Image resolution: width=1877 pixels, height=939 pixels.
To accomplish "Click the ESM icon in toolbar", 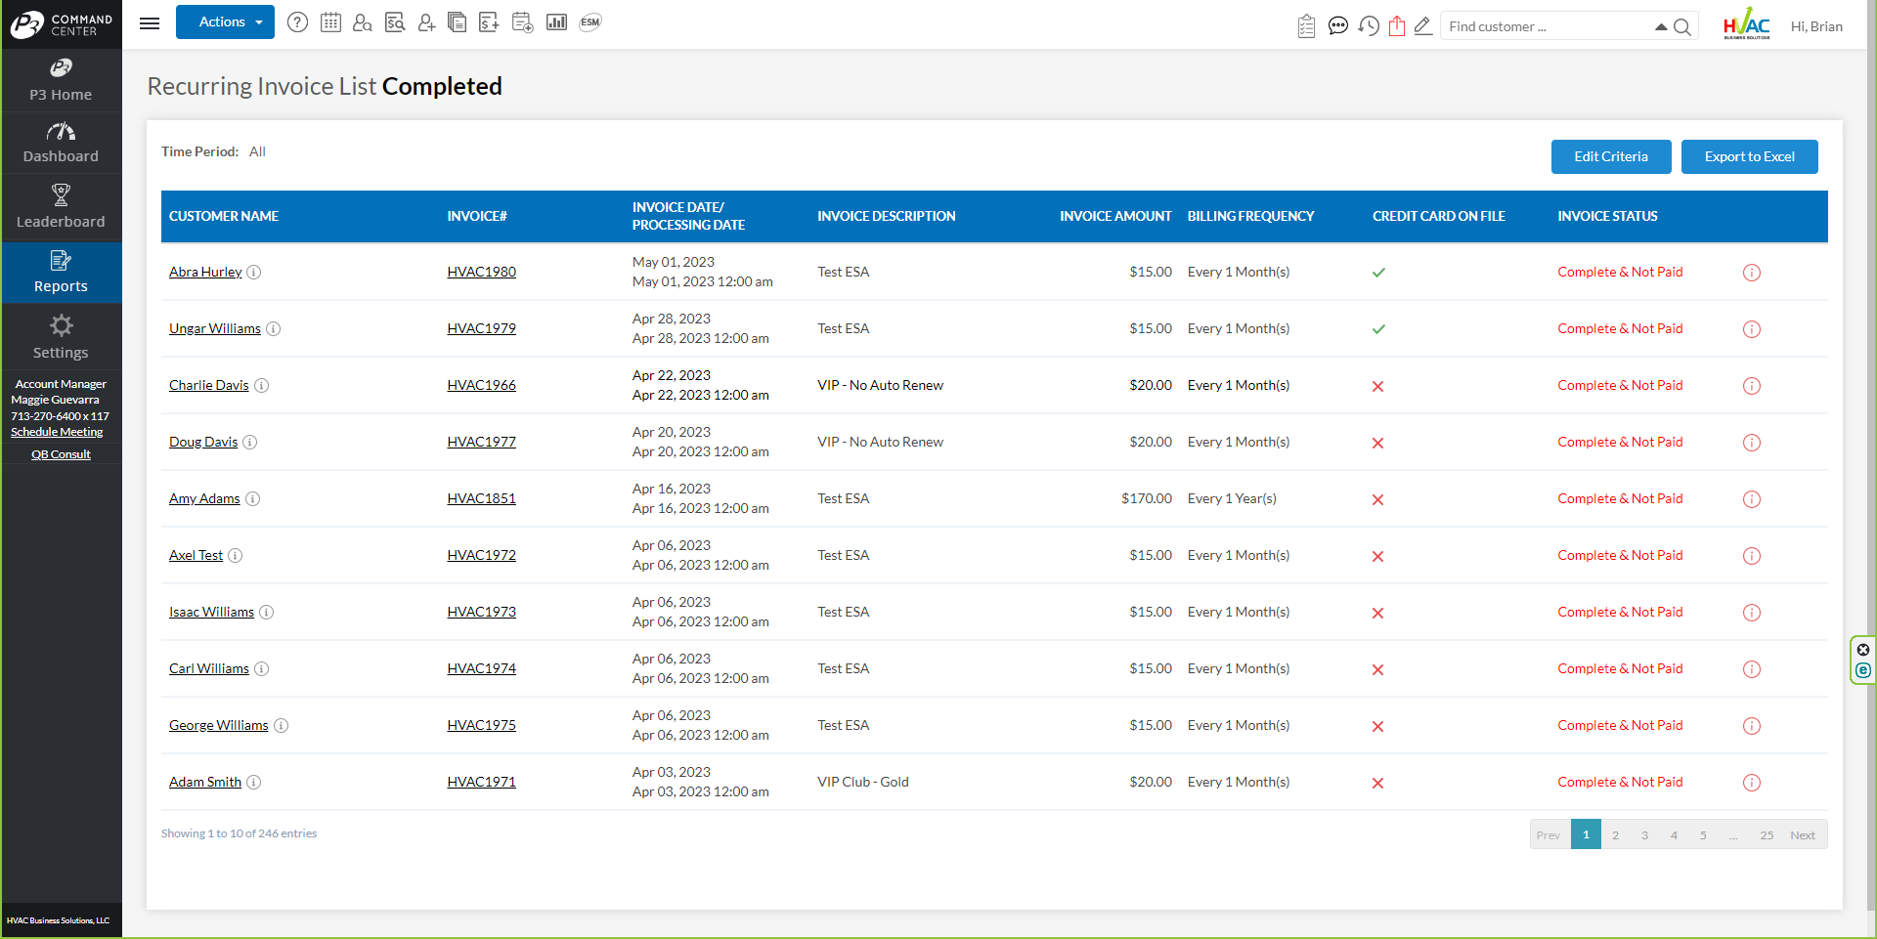I will click(589, 21).
